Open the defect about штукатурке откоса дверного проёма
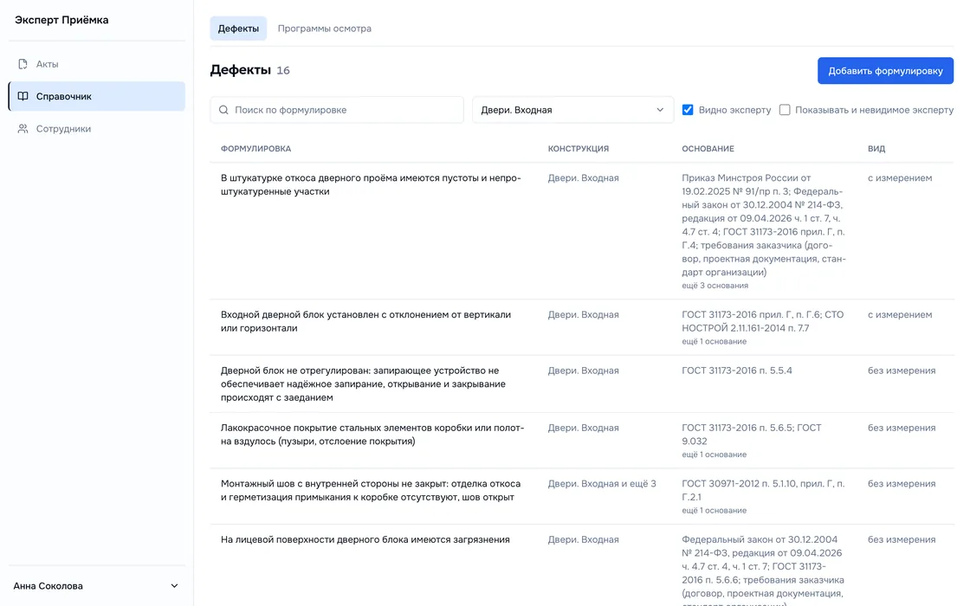The image size is (970, 606). click(371, 185)
